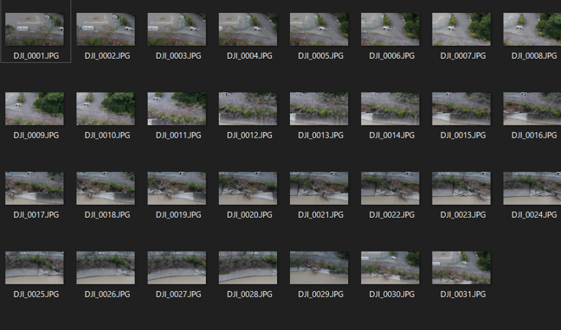This screenshot has height=330, width=561.
Task: Select the DJI_0025.JPG thumbnail
Action: pyautogui.click(x=35, y=268)
